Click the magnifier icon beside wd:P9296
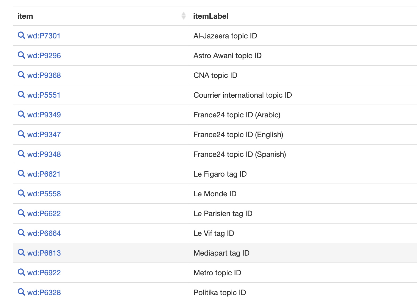The height and width of the screenshot is (302, 417). coord(21,55)
